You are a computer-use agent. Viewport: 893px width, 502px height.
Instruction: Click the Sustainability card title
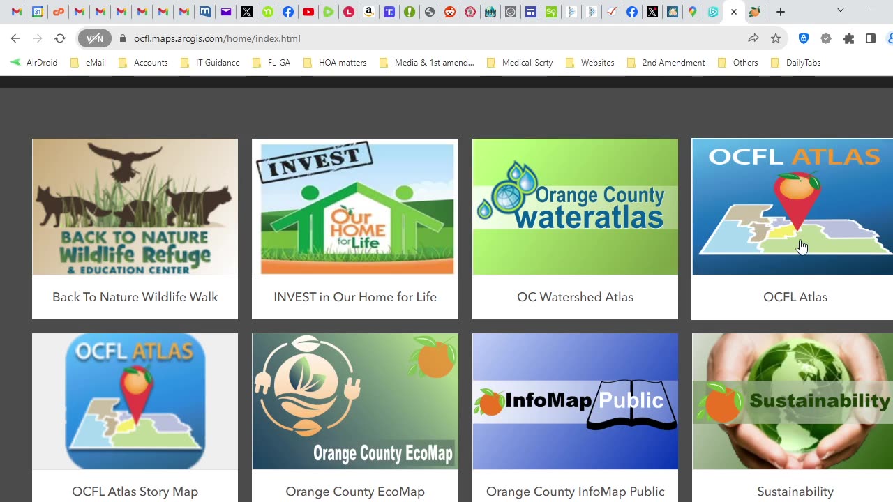tap(795, 492)
